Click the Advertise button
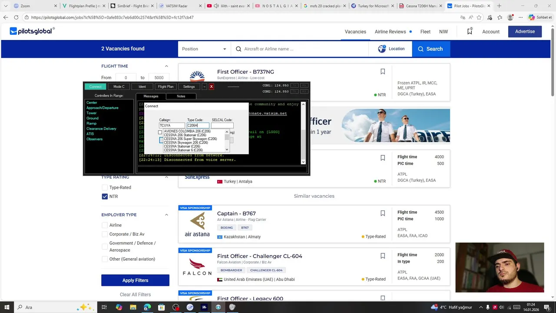 coord(525,31)
